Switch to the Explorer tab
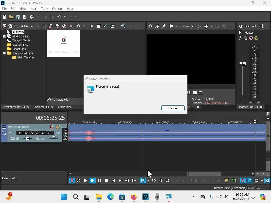 (39, 107)
